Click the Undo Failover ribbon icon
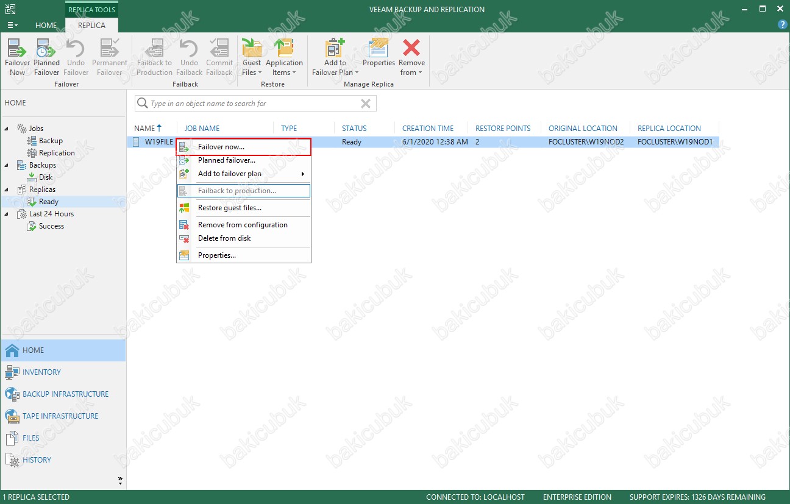The height and width of the screenshot is (504, 790). pyautogui.click(x=76, y=57)
